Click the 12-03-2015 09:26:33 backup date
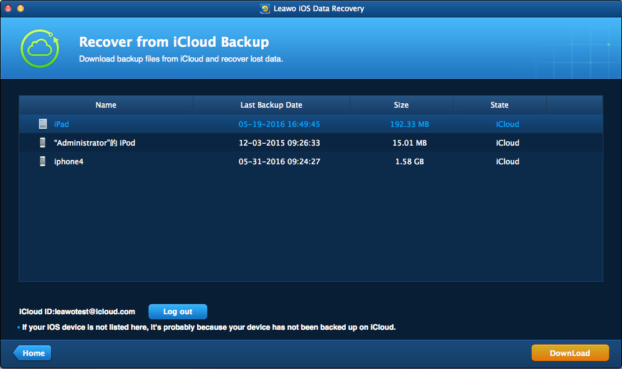The width and height of the screenshot is (622, 369). (279, 142)
